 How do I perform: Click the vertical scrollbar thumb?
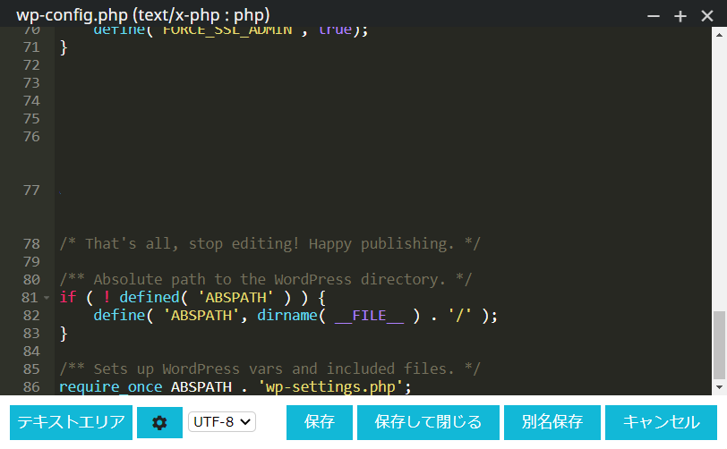(719, 345)
